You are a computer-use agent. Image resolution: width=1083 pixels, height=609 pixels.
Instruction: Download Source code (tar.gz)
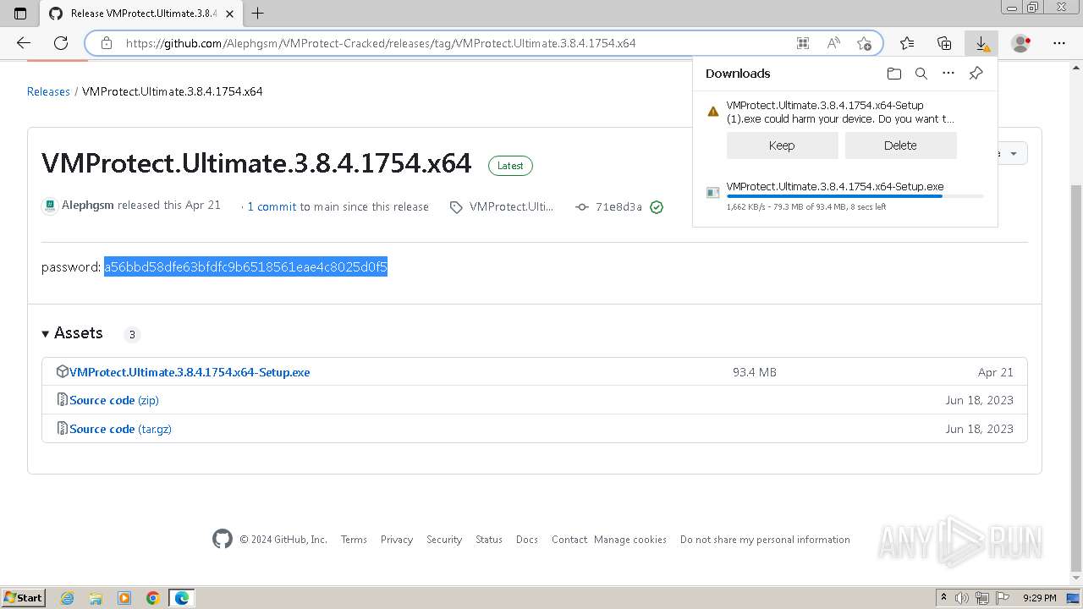point(120,429)
